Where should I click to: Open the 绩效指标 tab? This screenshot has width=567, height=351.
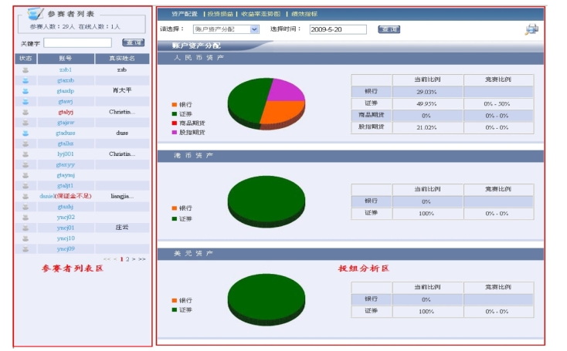(304, 14)
